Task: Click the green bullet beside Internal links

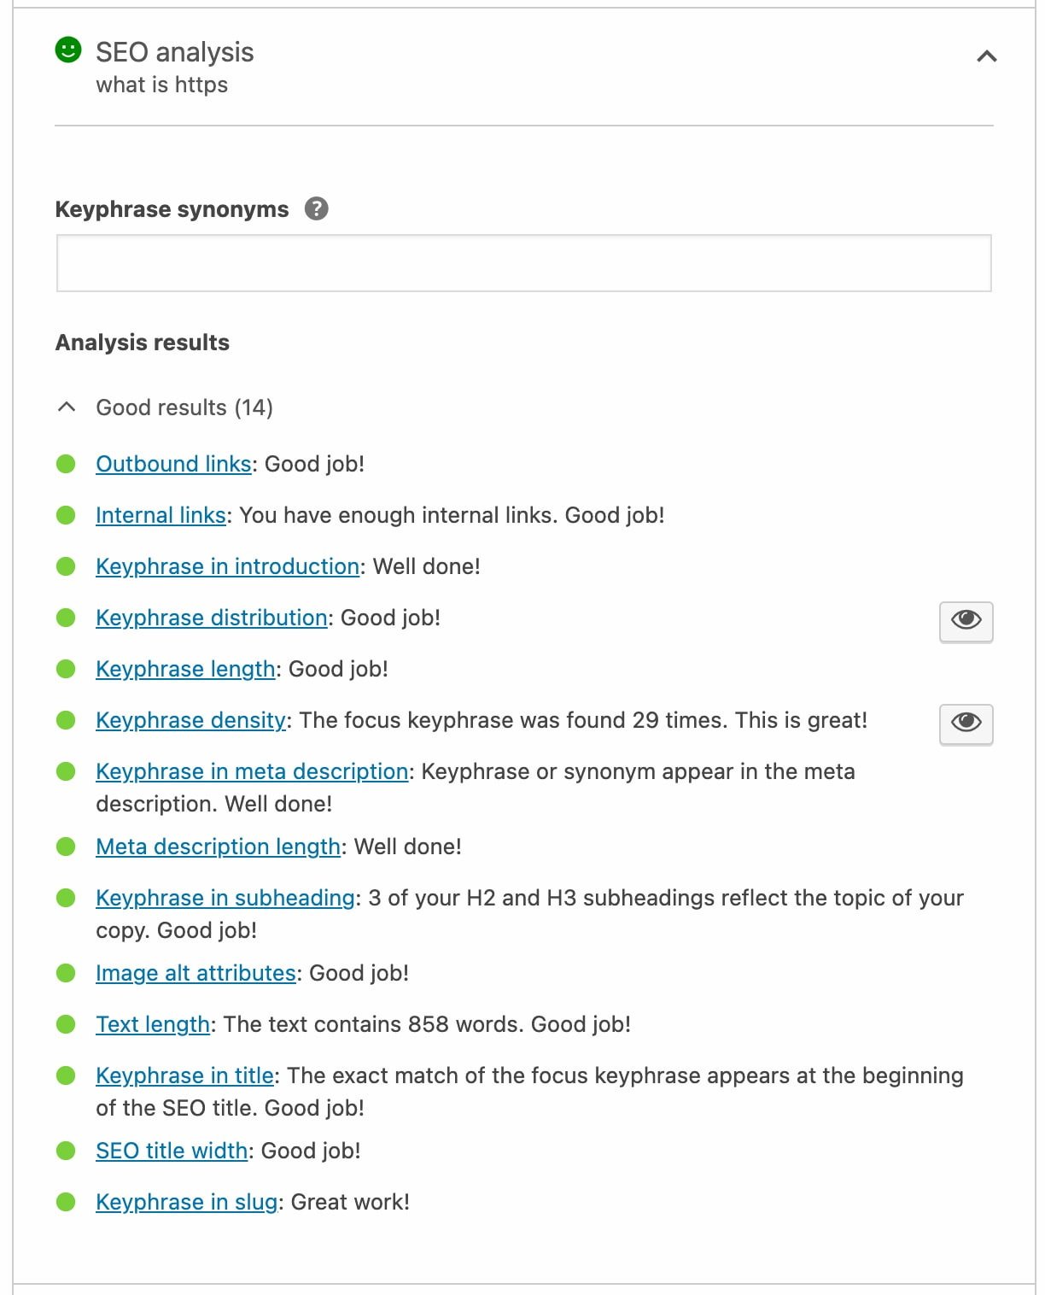Action: (x=67, y=513)
